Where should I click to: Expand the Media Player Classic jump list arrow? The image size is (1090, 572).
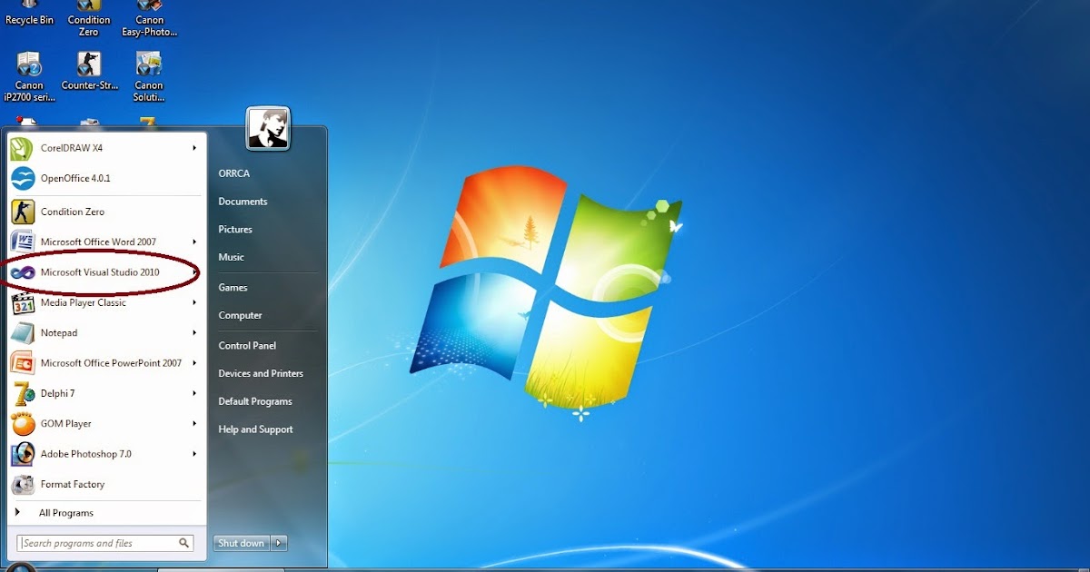point(194,302)
